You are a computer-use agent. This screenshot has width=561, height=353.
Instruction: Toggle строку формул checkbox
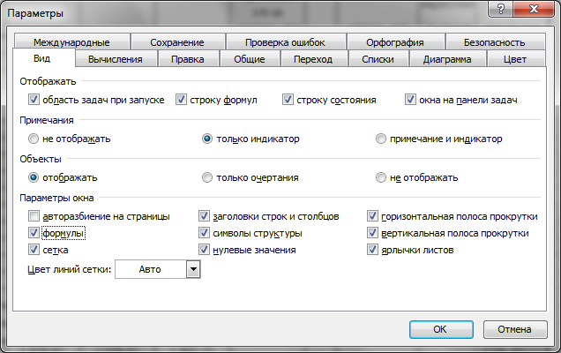[x=182, y=100]
